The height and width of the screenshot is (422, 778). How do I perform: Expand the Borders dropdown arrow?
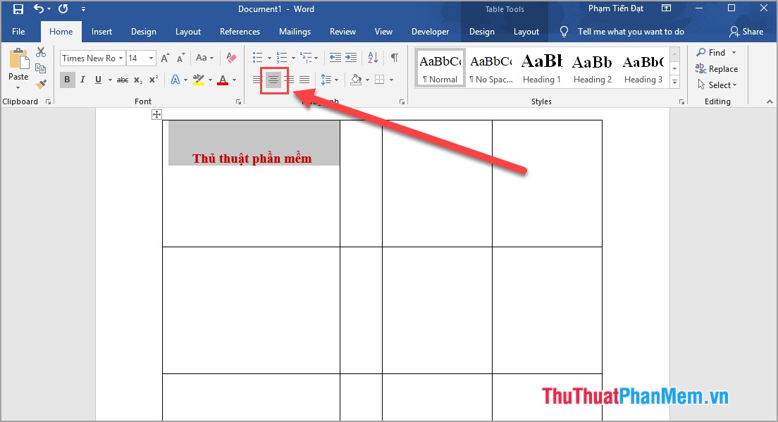(392, 80)
